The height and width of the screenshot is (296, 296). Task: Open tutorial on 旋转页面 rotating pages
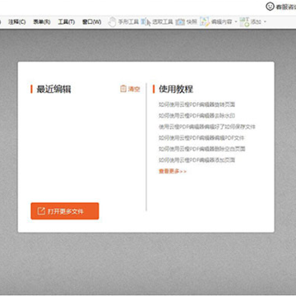tap(197, 104)
